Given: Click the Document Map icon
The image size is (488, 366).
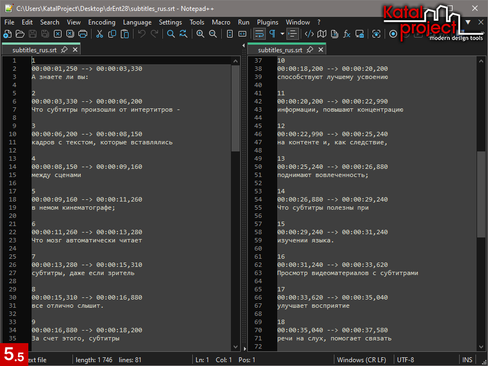Looking at the screenshot, I should (322, 34).
